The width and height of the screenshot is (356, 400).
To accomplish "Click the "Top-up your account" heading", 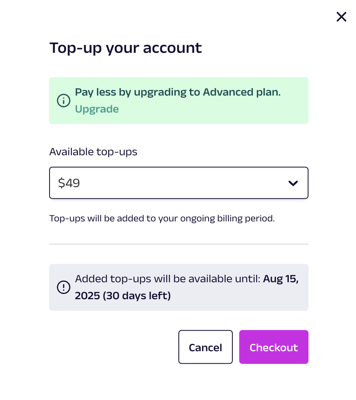I will pyautogui.click(x=126, y=48).
